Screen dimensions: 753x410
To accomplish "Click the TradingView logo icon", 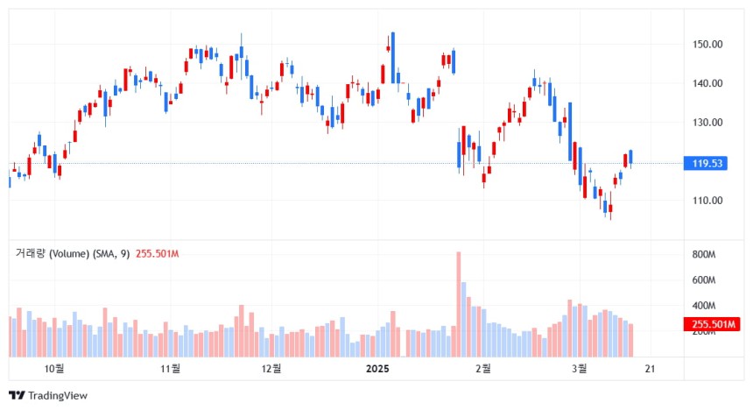I will coord(17,396).
